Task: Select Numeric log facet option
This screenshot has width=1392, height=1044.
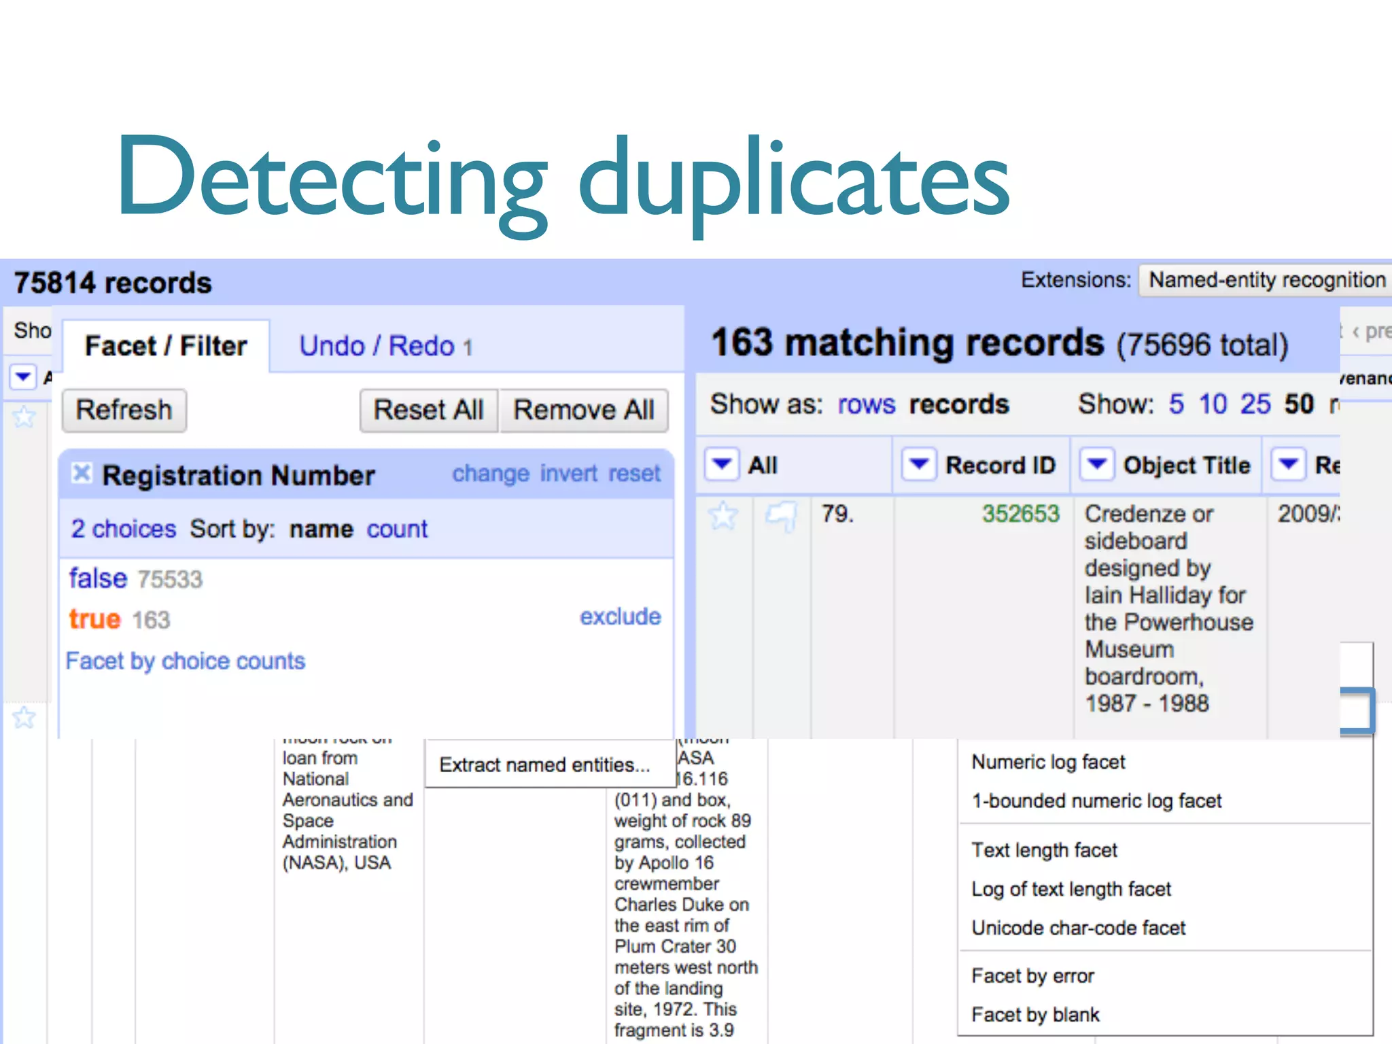Action: coord(1048,762)
